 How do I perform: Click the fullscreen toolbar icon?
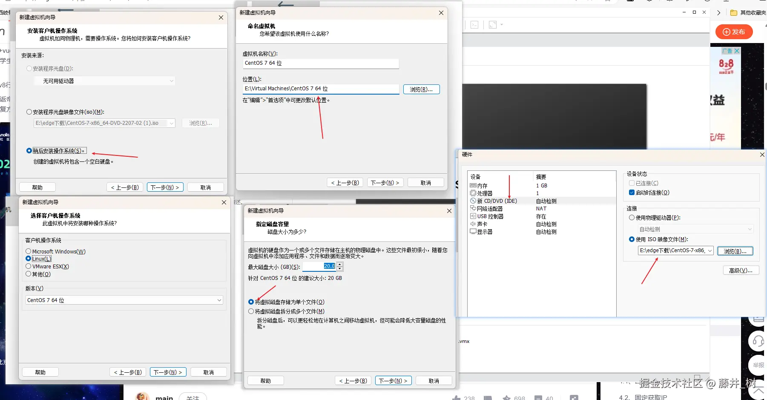(x=493, y=25)
